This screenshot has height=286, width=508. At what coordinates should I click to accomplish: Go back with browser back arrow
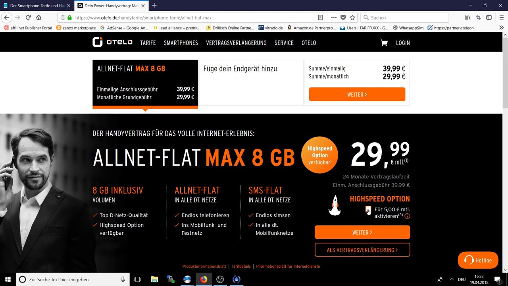(6, 17)
